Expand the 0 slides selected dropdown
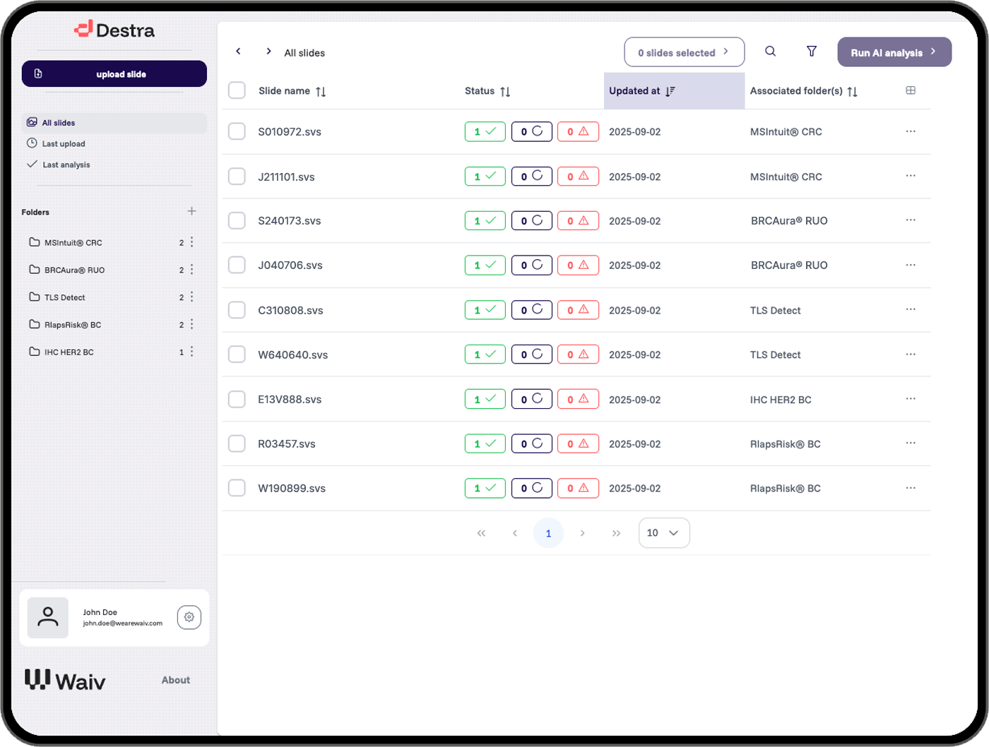Viewport: 989px width, 747px height. pos(683,52)
